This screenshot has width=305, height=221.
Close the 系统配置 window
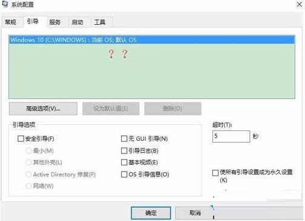point(300,4)
